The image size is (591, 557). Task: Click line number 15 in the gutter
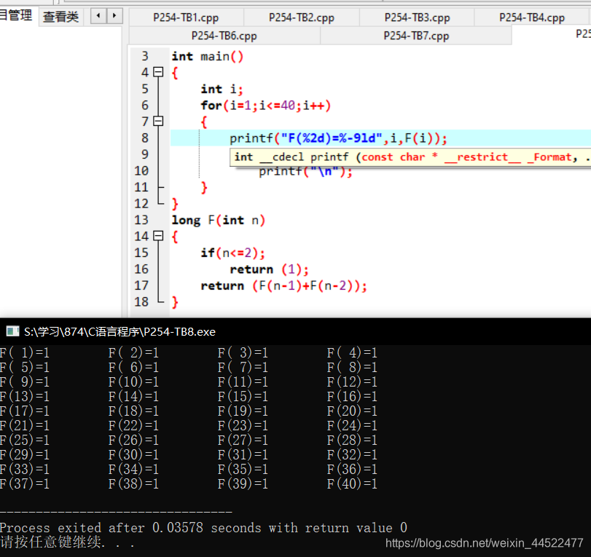(141, 253)
